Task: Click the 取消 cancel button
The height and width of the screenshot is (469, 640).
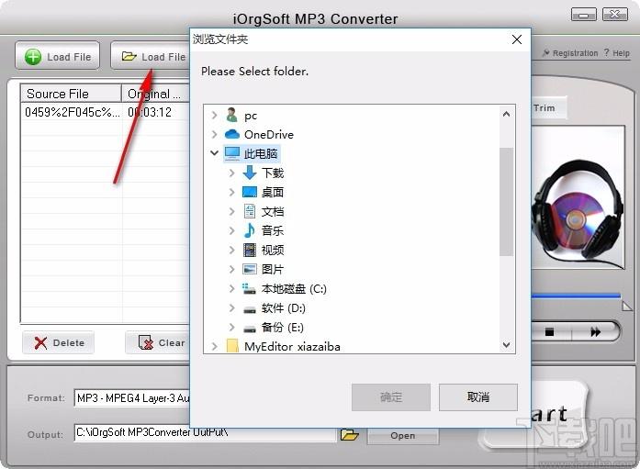Action: (477, 396)
